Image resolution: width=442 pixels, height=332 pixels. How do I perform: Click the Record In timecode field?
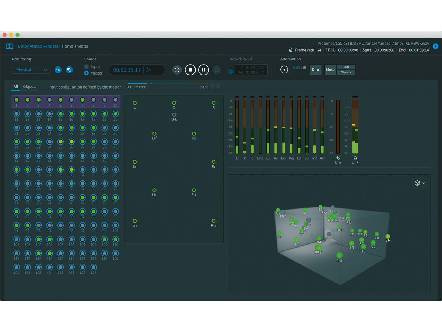tap(251, 67)
